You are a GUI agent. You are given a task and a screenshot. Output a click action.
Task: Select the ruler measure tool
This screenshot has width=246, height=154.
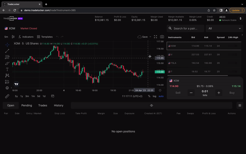point(7,96)
